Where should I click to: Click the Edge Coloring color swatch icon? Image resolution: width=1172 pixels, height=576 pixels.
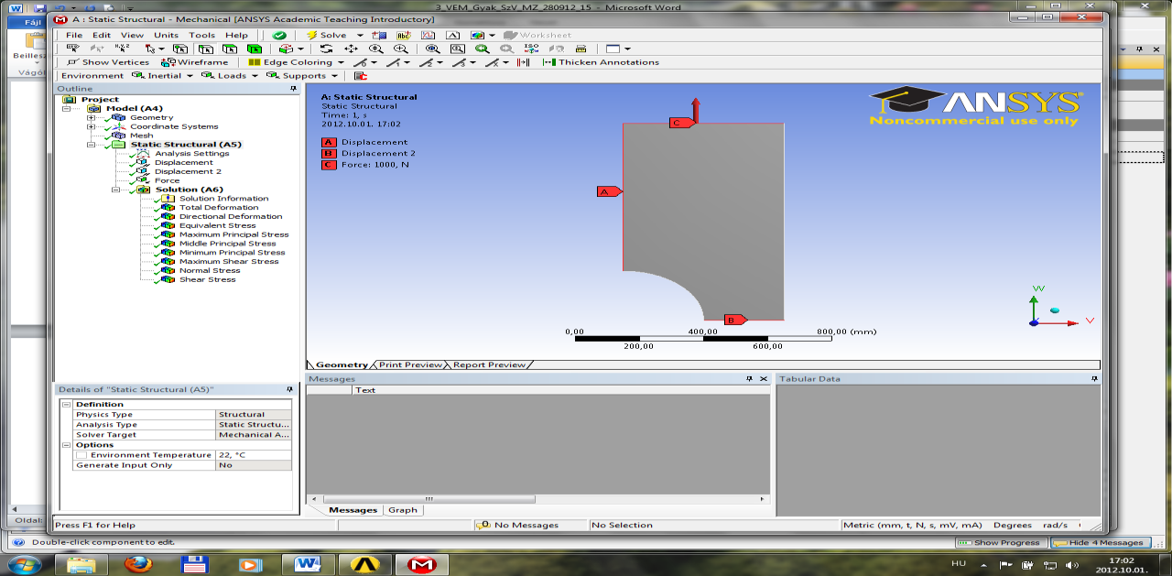255,62
